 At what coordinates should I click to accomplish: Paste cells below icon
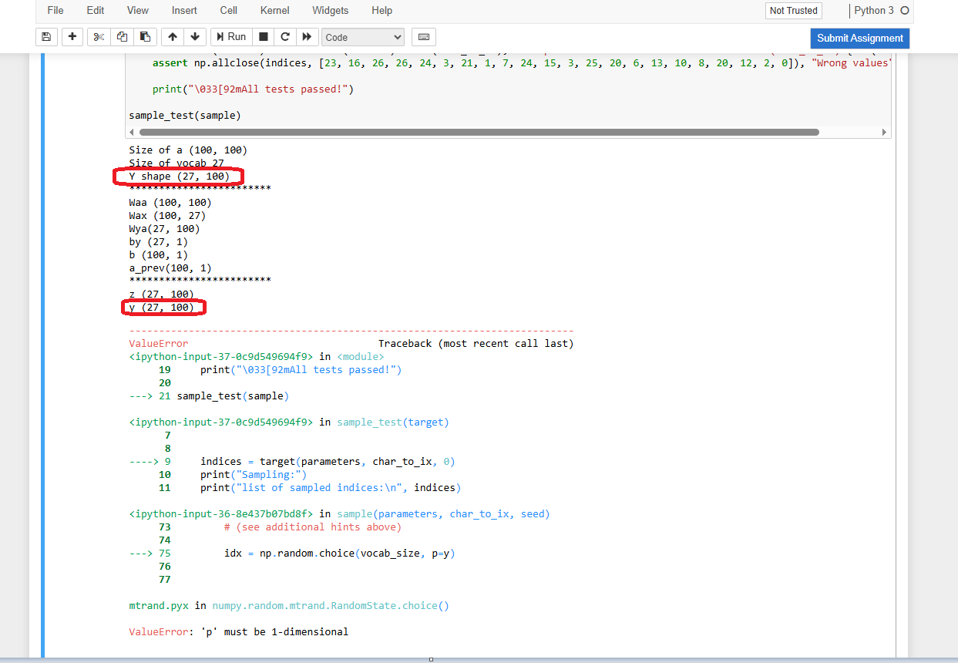click(x=145, y=37)
